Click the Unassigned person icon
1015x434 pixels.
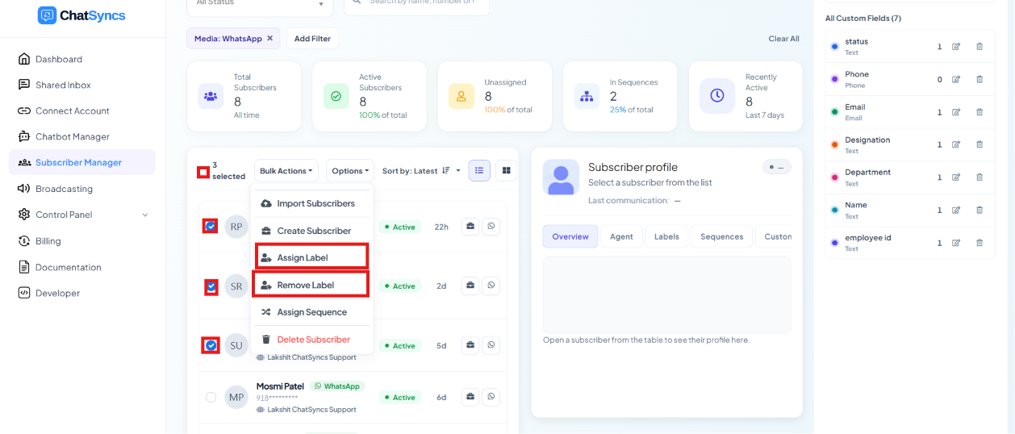coord(462,96)
